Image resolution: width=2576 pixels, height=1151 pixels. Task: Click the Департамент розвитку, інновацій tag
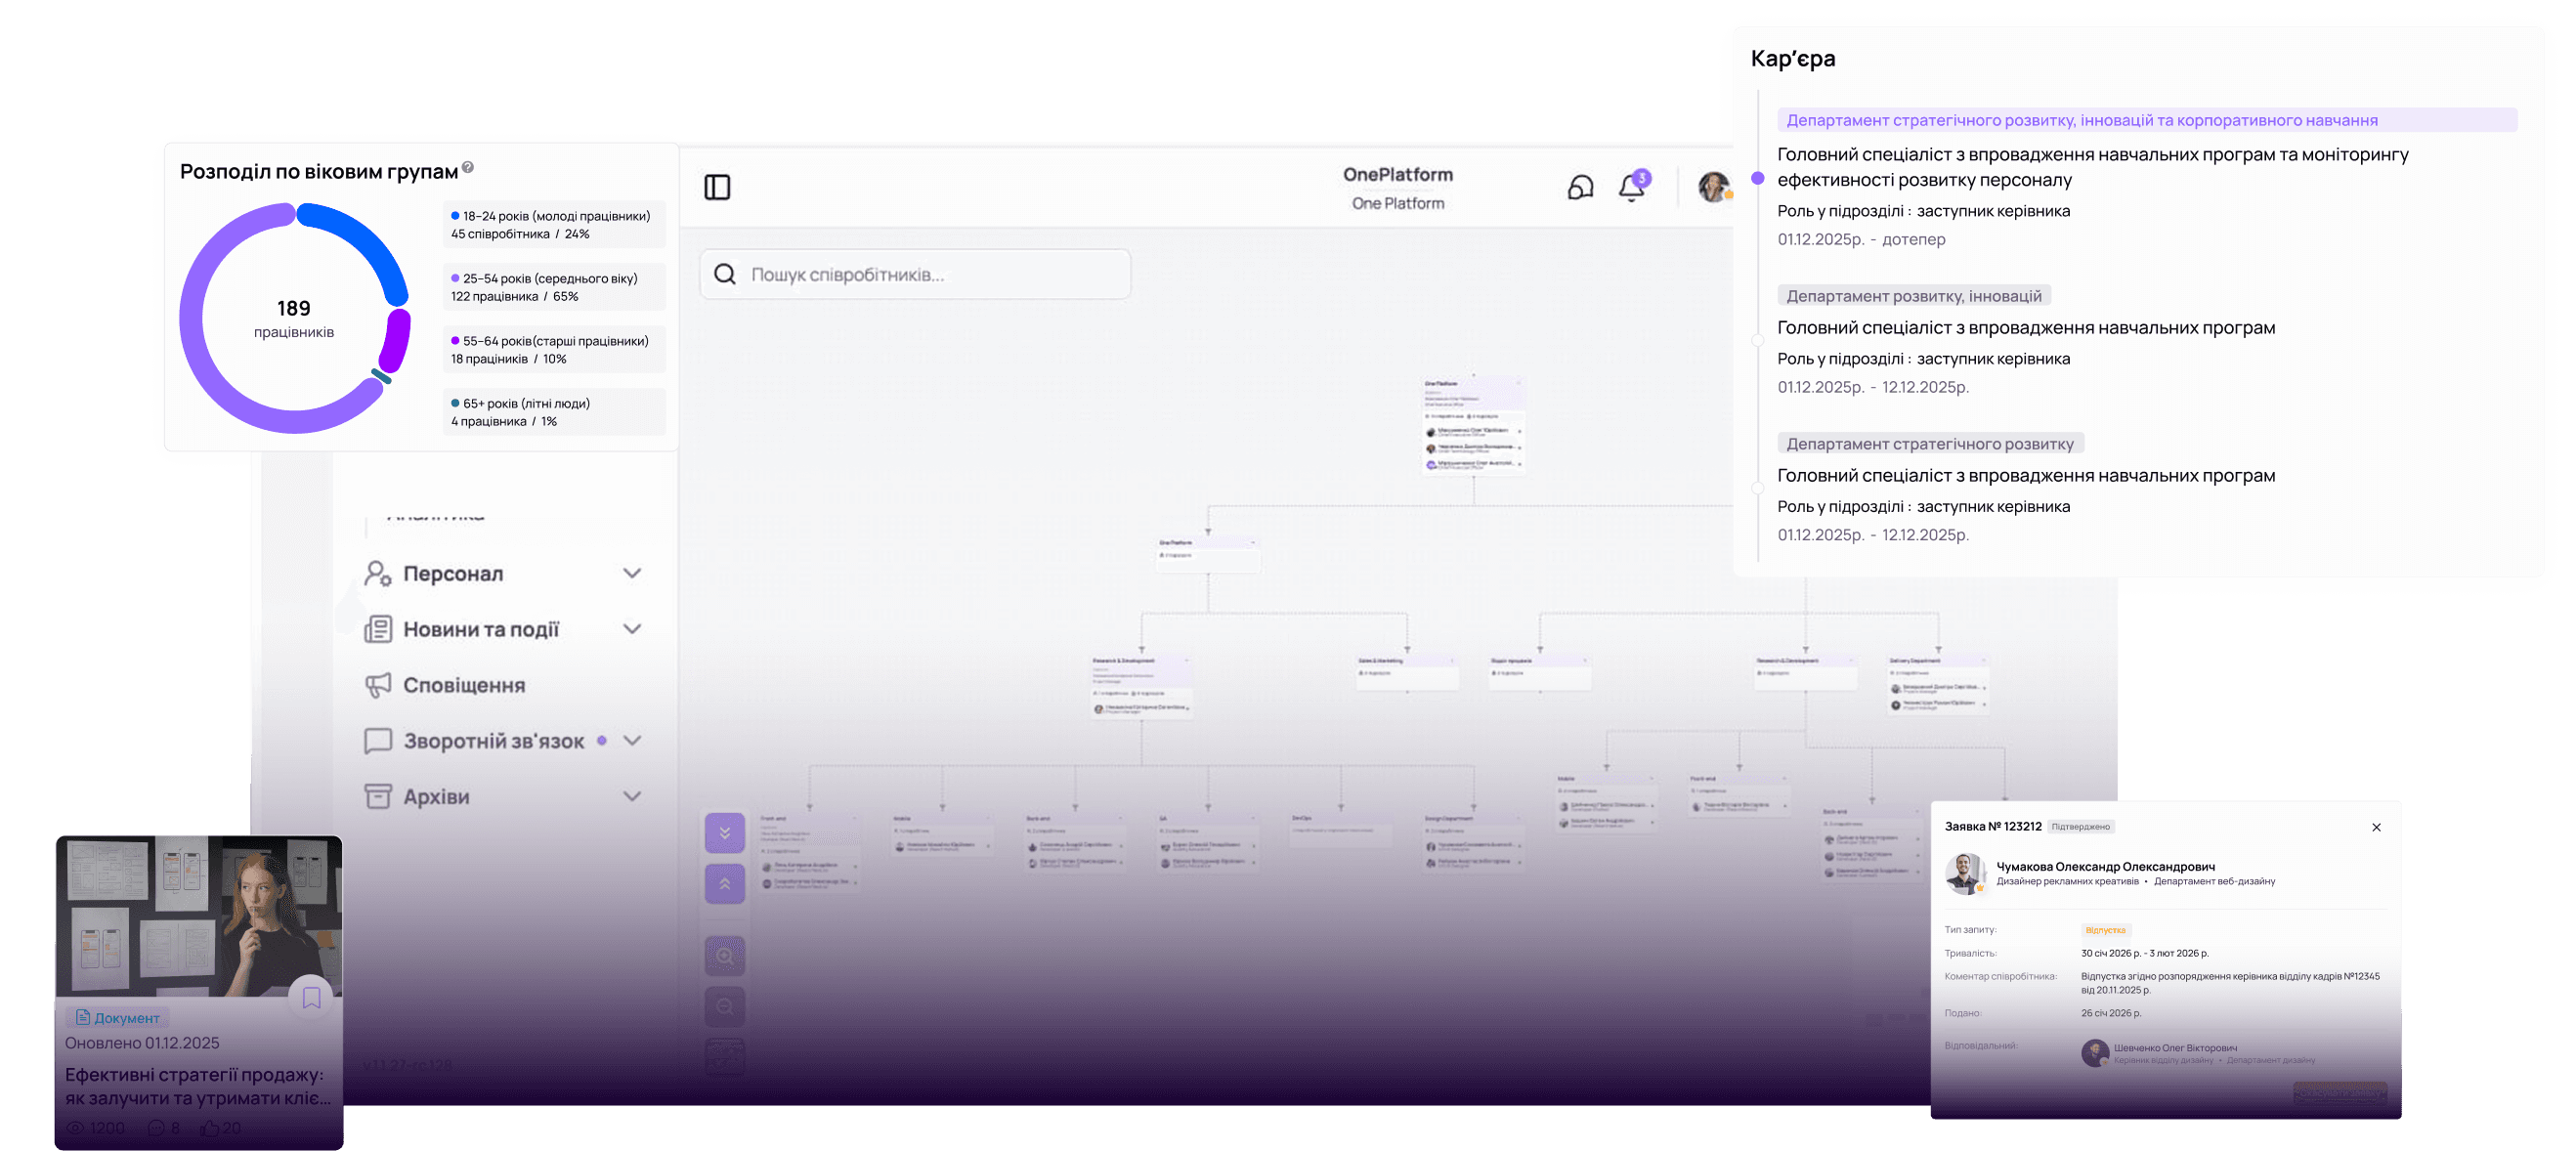point(1914,296)
